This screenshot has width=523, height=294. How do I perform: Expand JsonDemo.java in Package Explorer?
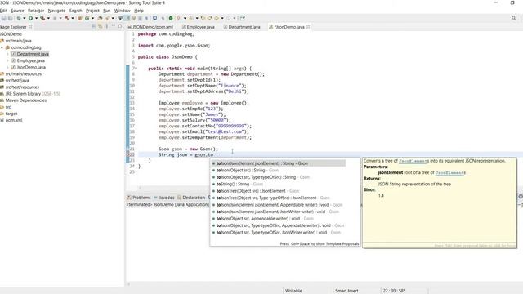pos(7,67)
